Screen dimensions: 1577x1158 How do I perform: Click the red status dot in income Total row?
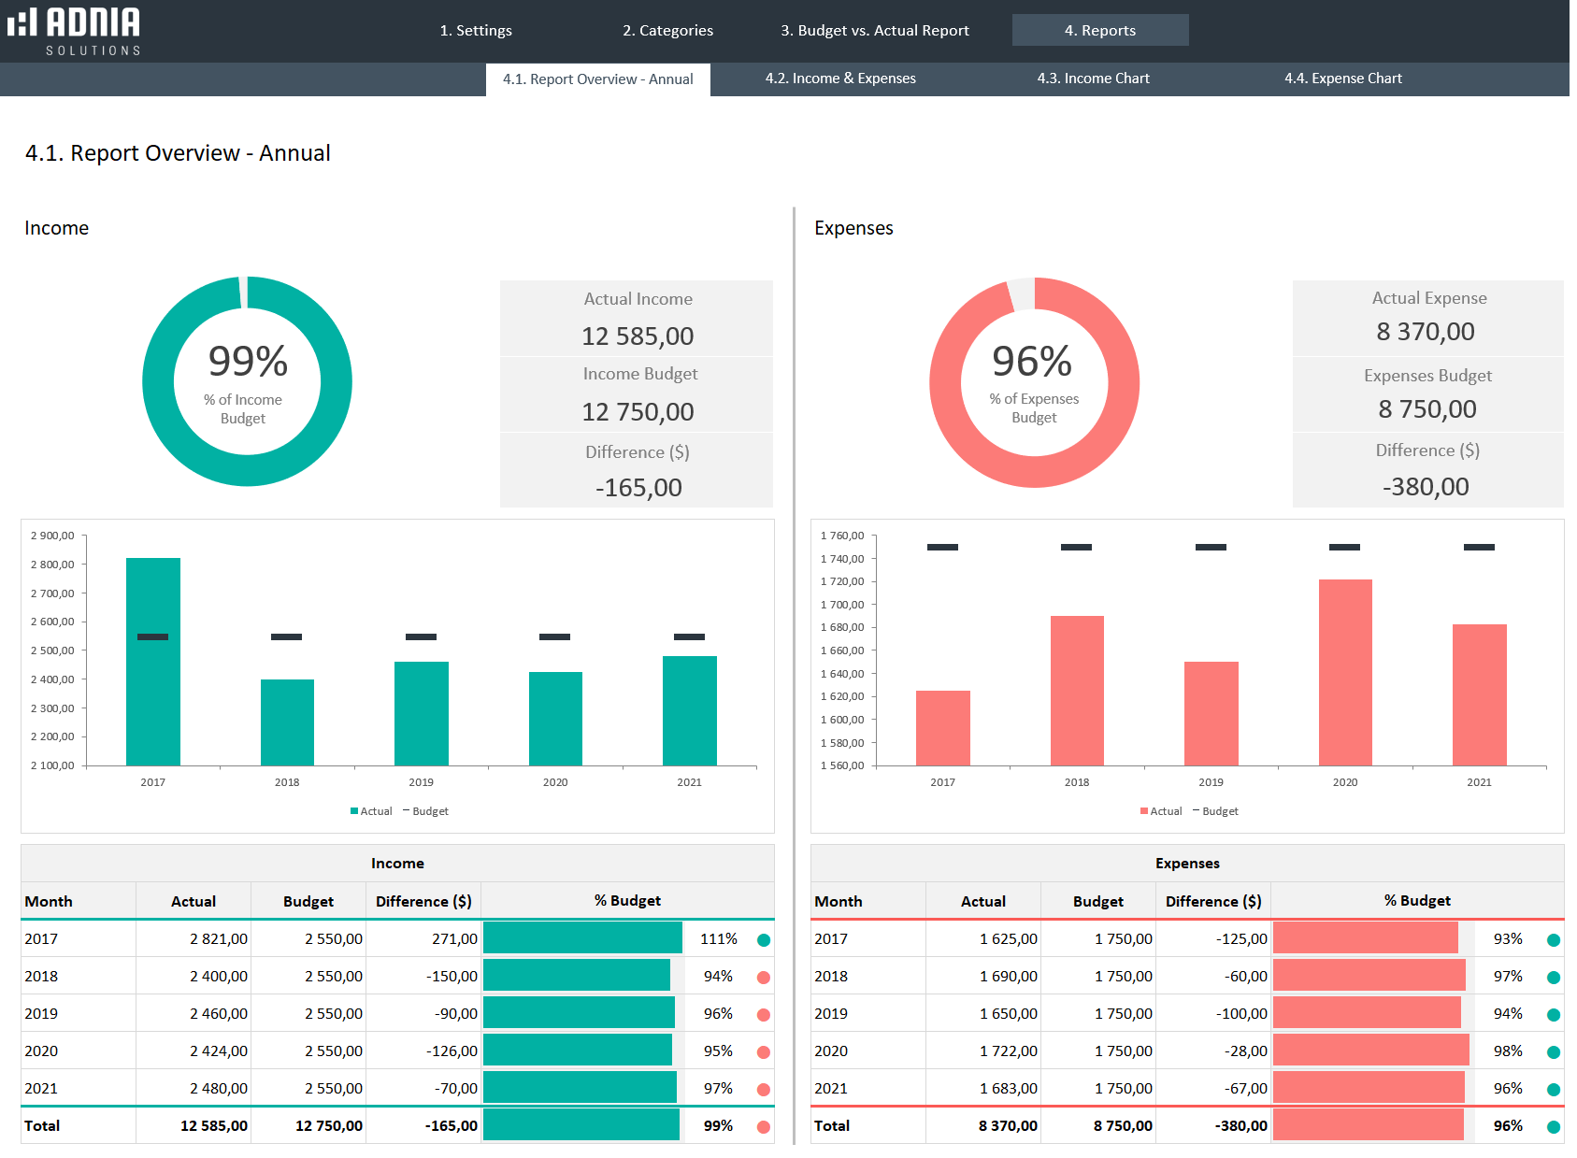click(x=764, y=1127)
